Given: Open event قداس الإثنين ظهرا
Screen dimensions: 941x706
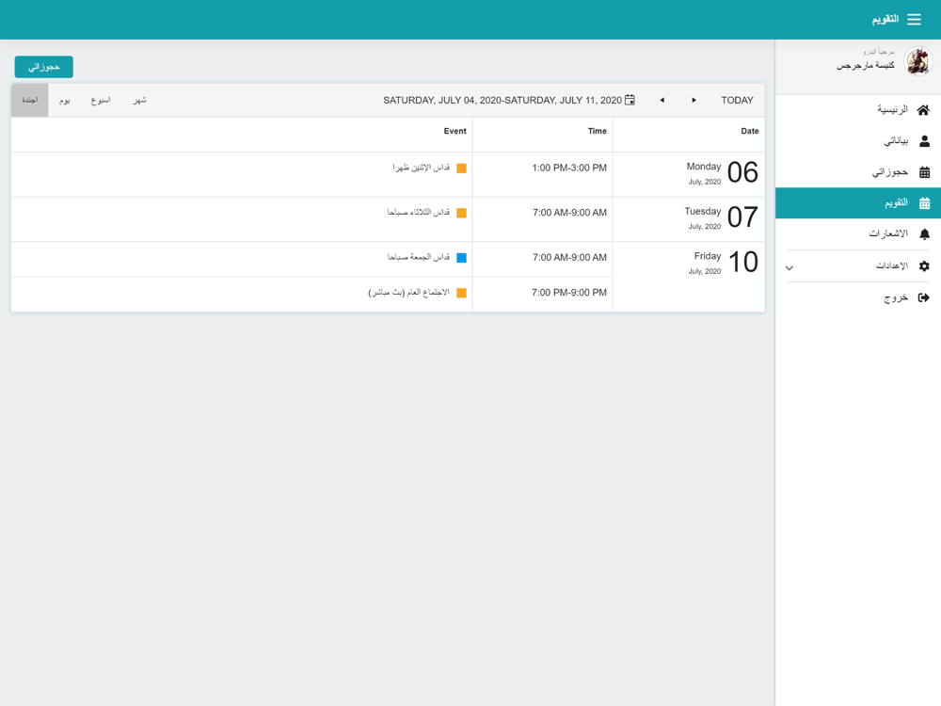Looking at the screenshot, I should pyautogui.click(x=422, y=168).
